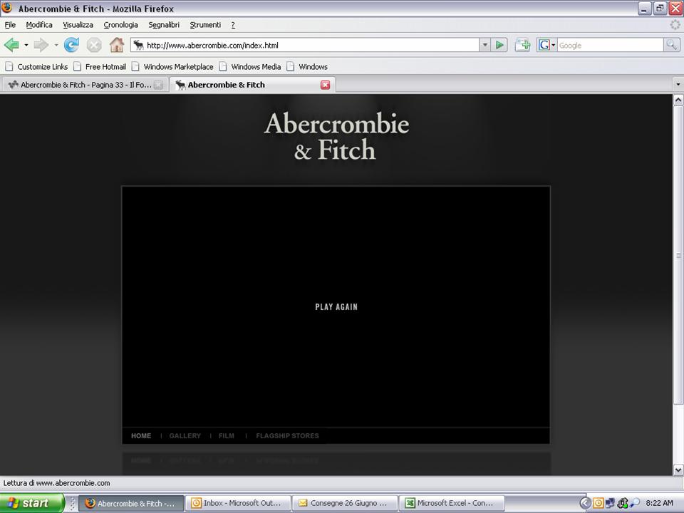Click the URL address field
Image resolution: width=684 pixels, height=513 pixels.
306,45
